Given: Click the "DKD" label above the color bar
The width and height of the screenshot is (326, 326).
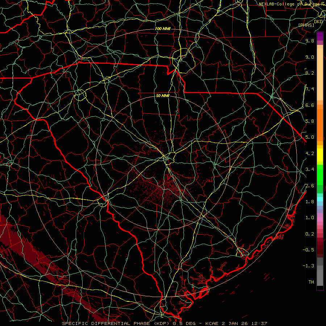Looking at the screenshot, I should 318,22.
